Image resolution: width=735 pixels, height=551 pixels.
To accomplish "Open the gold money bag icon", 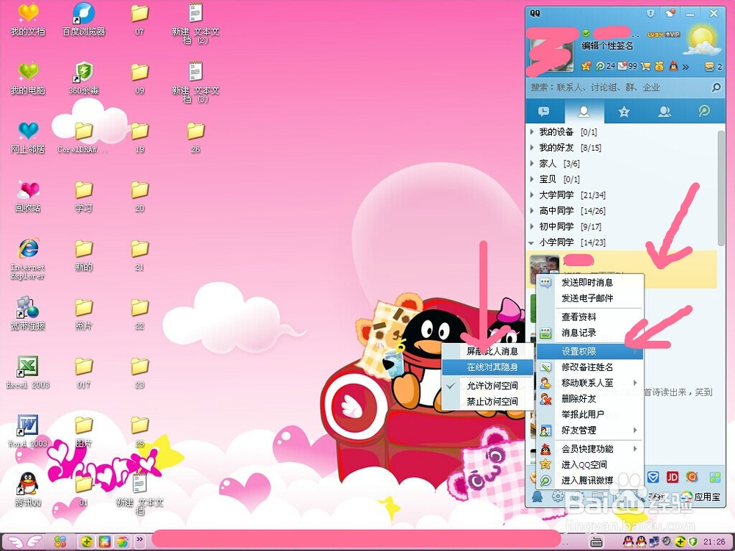I will (659, 67).
